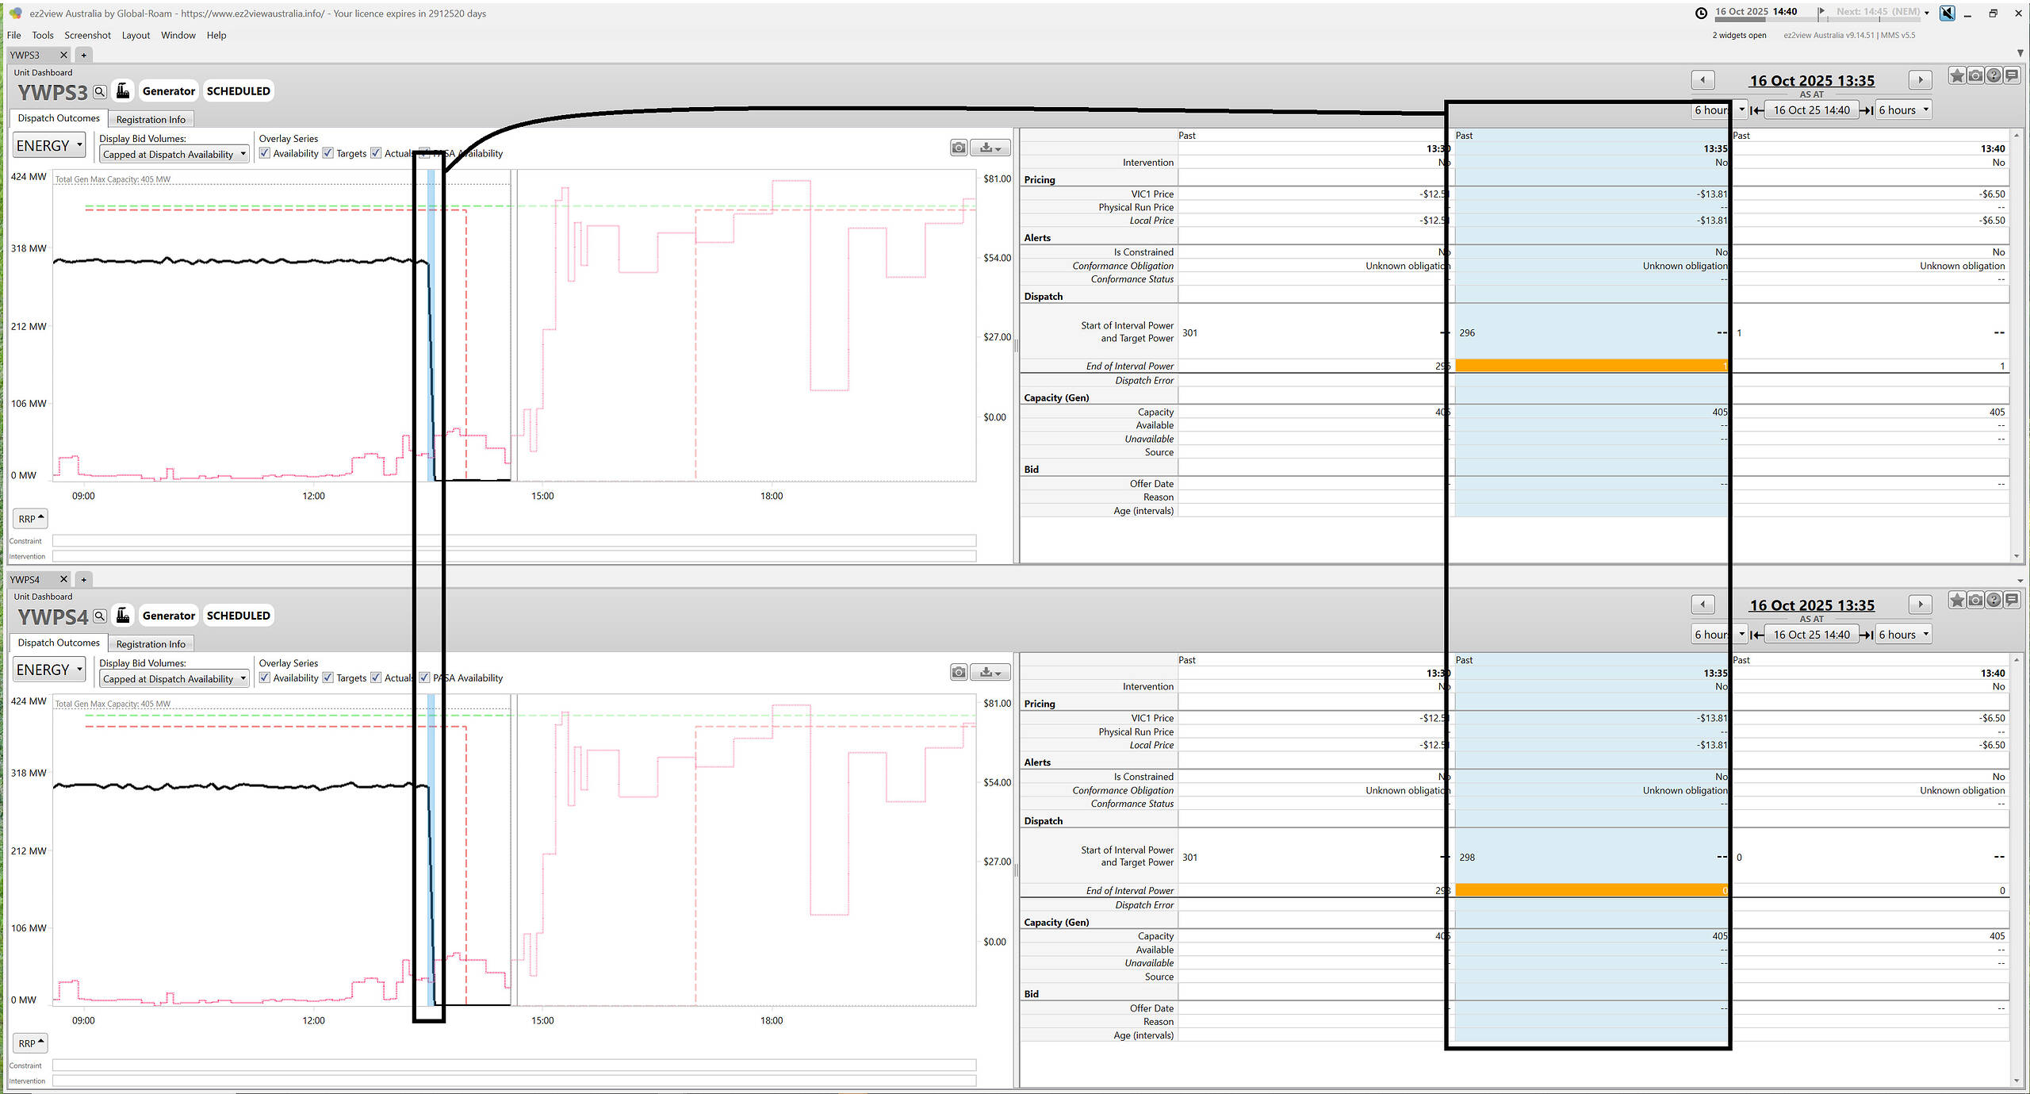The width and height of the screenshot is (2030, 1094).
Task: Toggle PASA Availability checkbox in YWPS4 panel
Action: pos(425,678)
